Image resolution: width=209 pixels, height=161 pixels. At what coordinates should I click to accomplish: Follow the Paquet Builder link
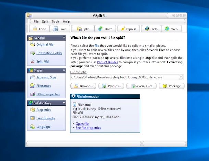pos(108,62)
